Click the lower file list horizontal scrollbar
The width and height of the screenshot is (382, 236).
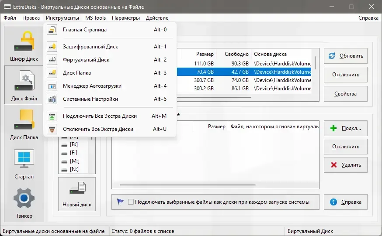point(188,185)
